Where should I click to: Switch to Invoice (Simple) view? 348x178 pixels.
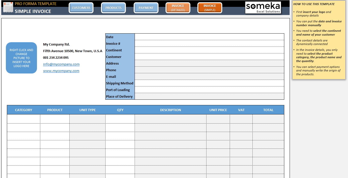point(210,8)
